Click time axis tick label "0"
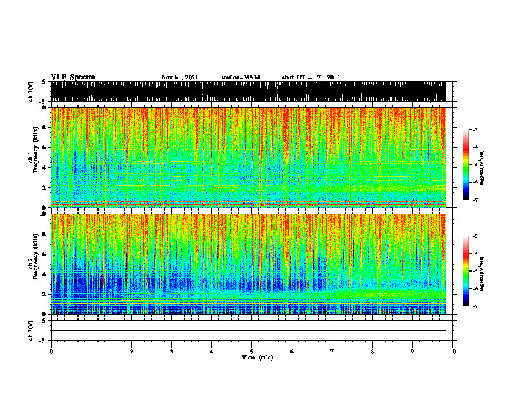Viewport: 510px width, 394px height. [51, 352]
